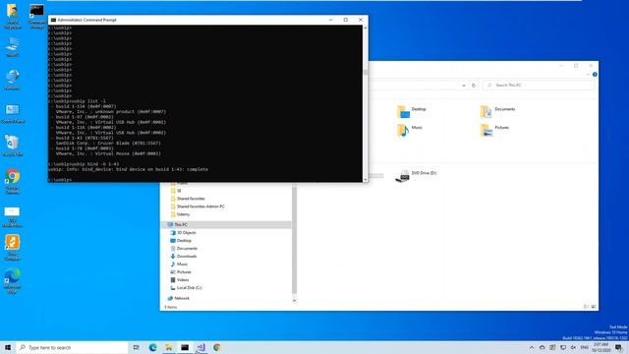This screenshot has height=354, width=629.
Task: Select the Control Panel desktop icon
Action: point(13,113)
